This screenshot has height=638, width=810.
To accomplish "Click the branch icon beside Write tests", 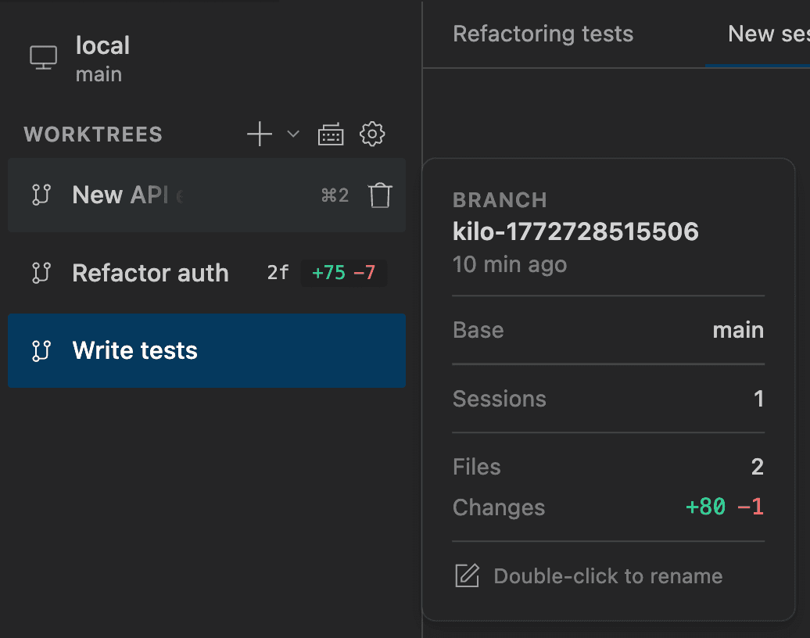I will click(43, 350).
